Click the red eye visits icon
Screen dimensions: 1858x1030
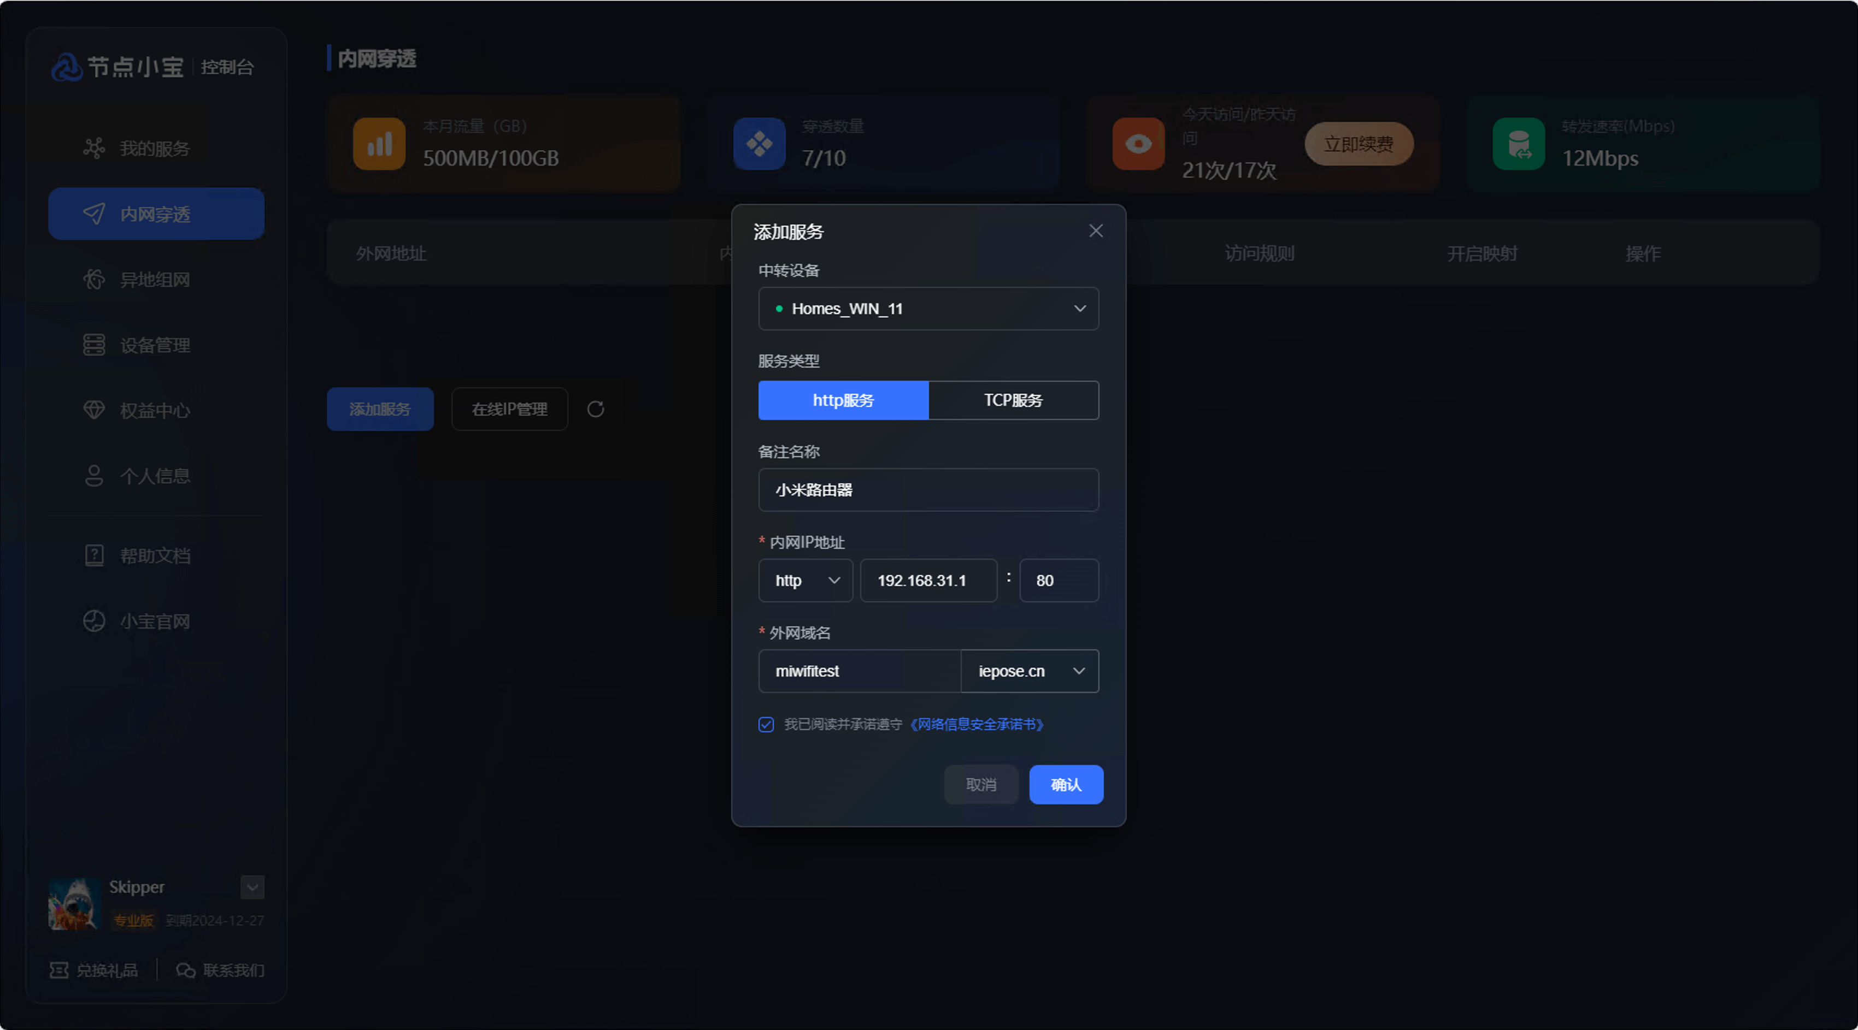click(x=1139, y=144)
